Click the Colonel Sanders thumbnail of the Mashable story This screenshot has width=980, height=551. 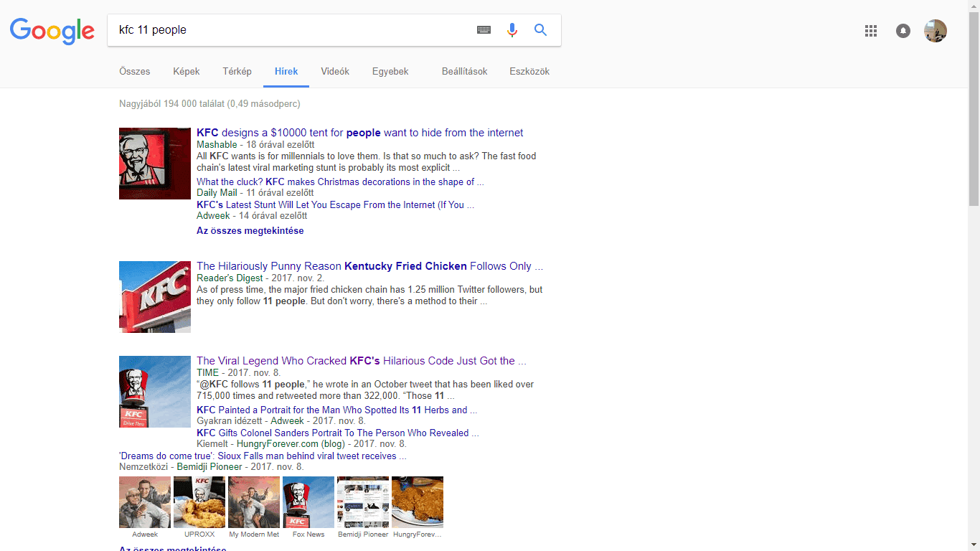[155, 164]
